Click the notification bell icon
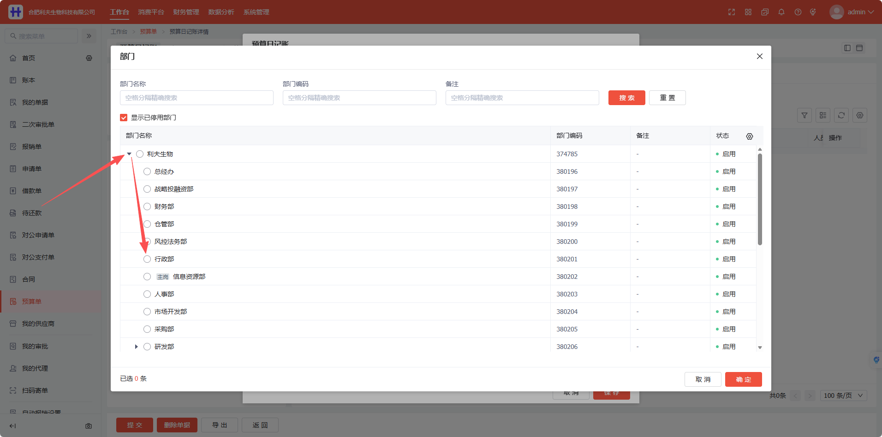Viewport: 882px width, 437px height. pyautogui.click(x=781, y=12)
